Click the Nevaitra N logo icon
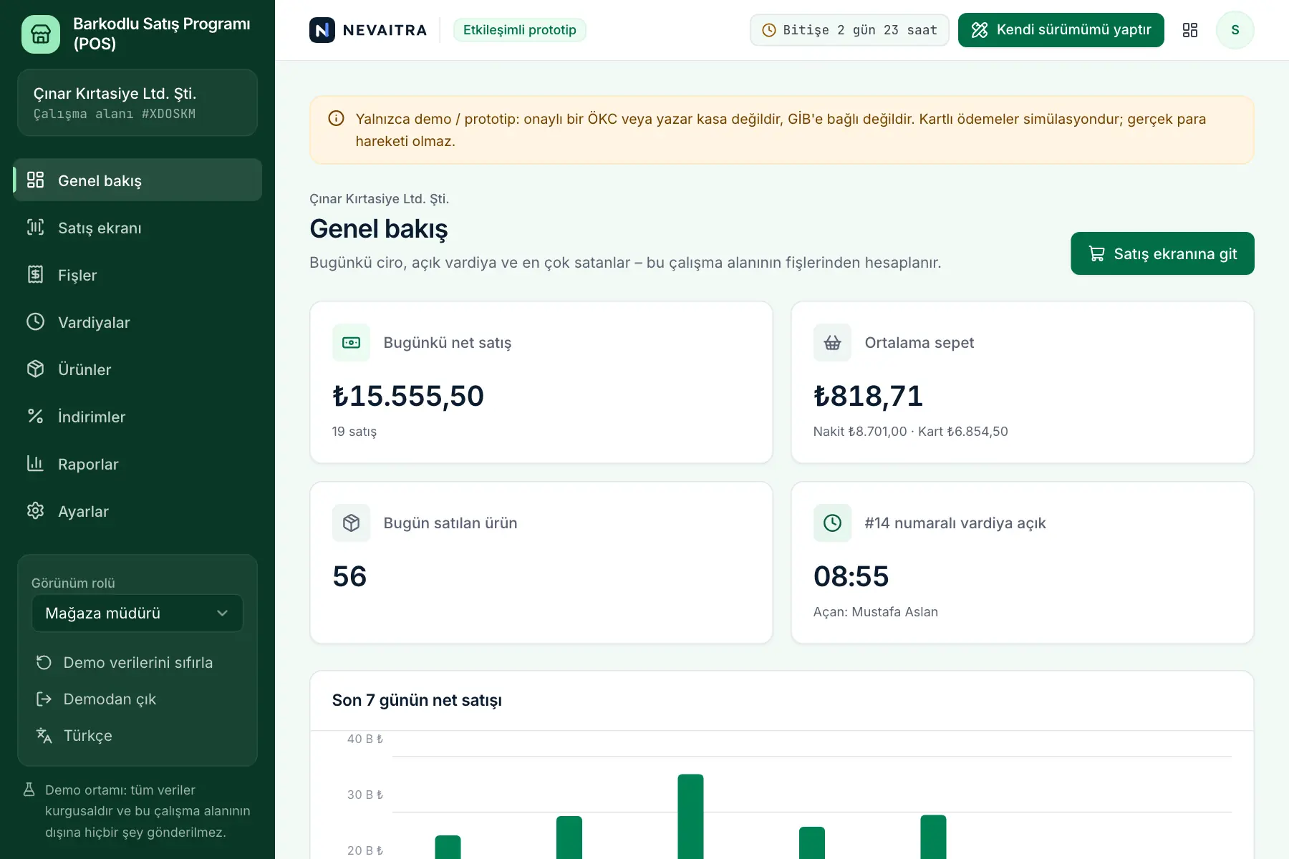The image size is (1289, 859). pyautogui.click(x=322, y=30)
